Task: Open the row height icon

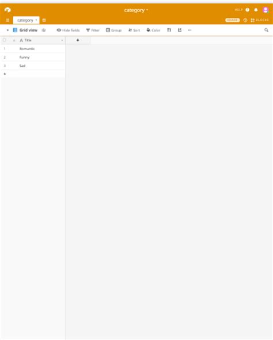Action: point(169,30)
